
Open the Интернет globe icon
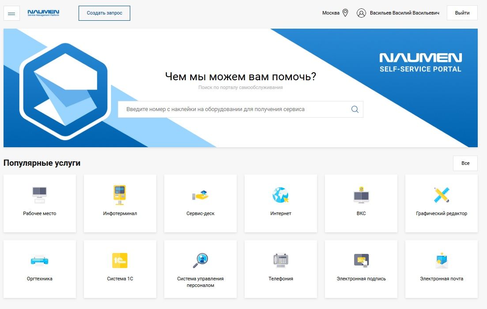280,195
